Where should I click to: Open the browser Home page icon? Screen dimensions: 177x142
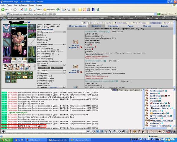point(30,10)
